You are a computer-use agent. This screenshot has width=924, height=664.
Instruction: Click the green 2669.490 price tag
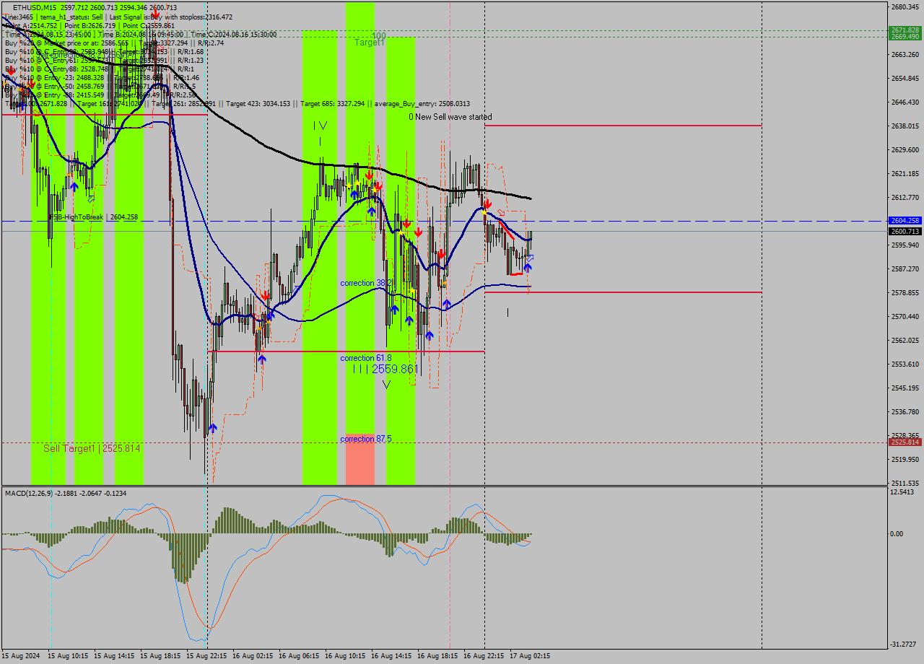coord(905,36)
